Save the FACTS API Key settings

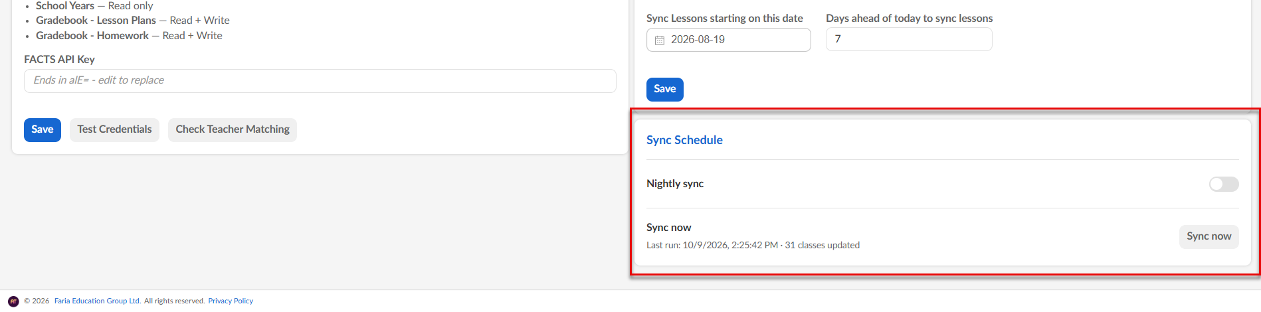pyautogui.click(x=43, y=129)
